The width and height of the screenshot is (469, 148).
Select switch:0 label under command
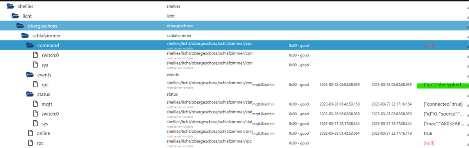point(50,55)
